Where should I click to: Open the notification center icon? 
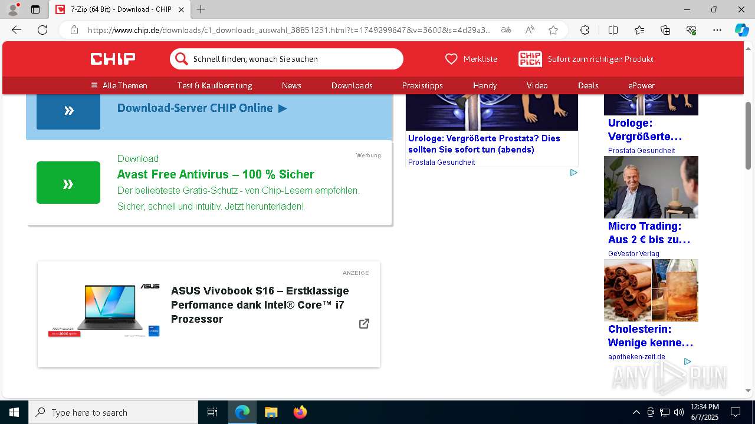tap(736, 412)
